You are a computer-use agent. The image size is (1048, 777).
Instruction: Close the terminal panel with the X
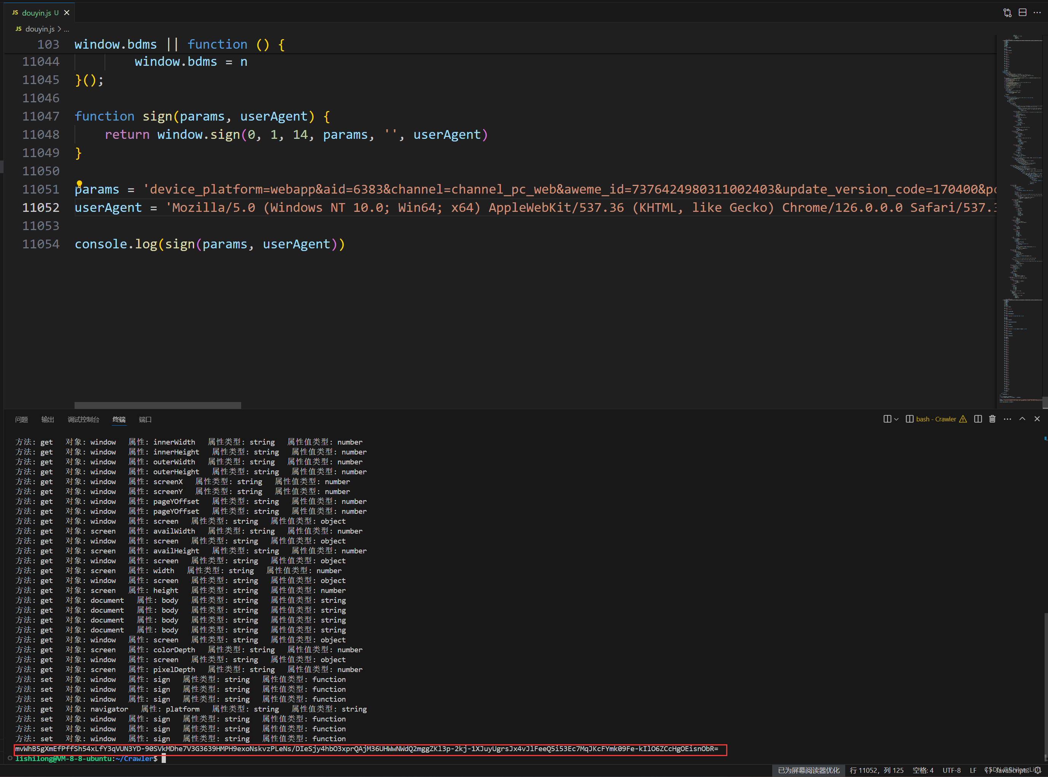[x=1037, y=419]
